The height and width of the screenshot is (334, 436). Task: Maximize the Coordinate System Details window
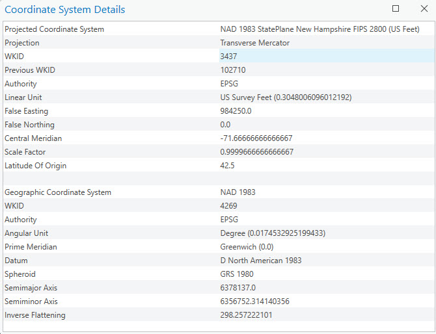pyautogui.click(x=396, y=8)
